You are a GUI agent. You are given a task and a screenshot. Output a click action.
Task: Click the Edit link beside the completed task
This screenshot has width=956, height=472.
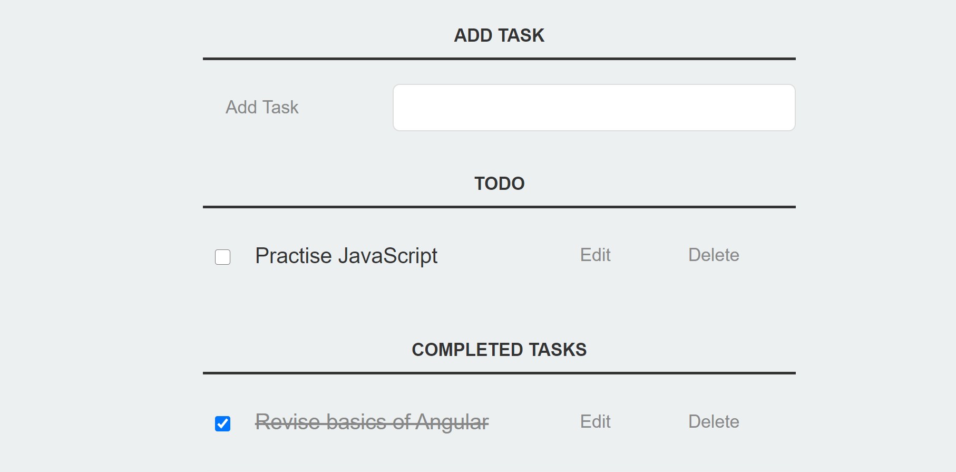tap(594, 422)
